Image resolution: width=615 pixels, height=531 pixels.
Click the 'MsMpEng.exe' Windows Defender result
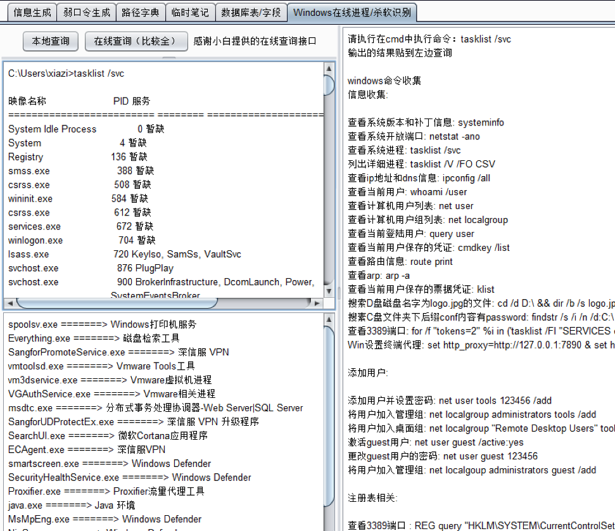105,519
